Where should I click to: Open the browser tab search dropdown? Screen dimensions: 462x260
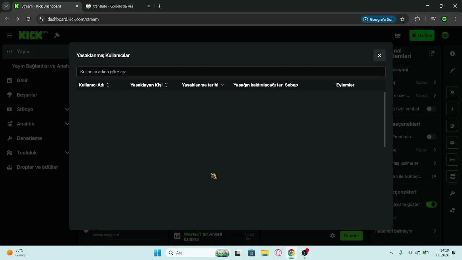6,6
